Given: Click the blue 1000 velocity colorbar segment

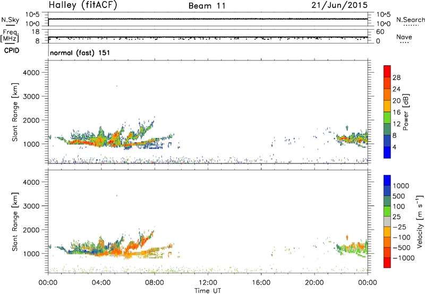Looking at the screenshot, I should 387,180.
